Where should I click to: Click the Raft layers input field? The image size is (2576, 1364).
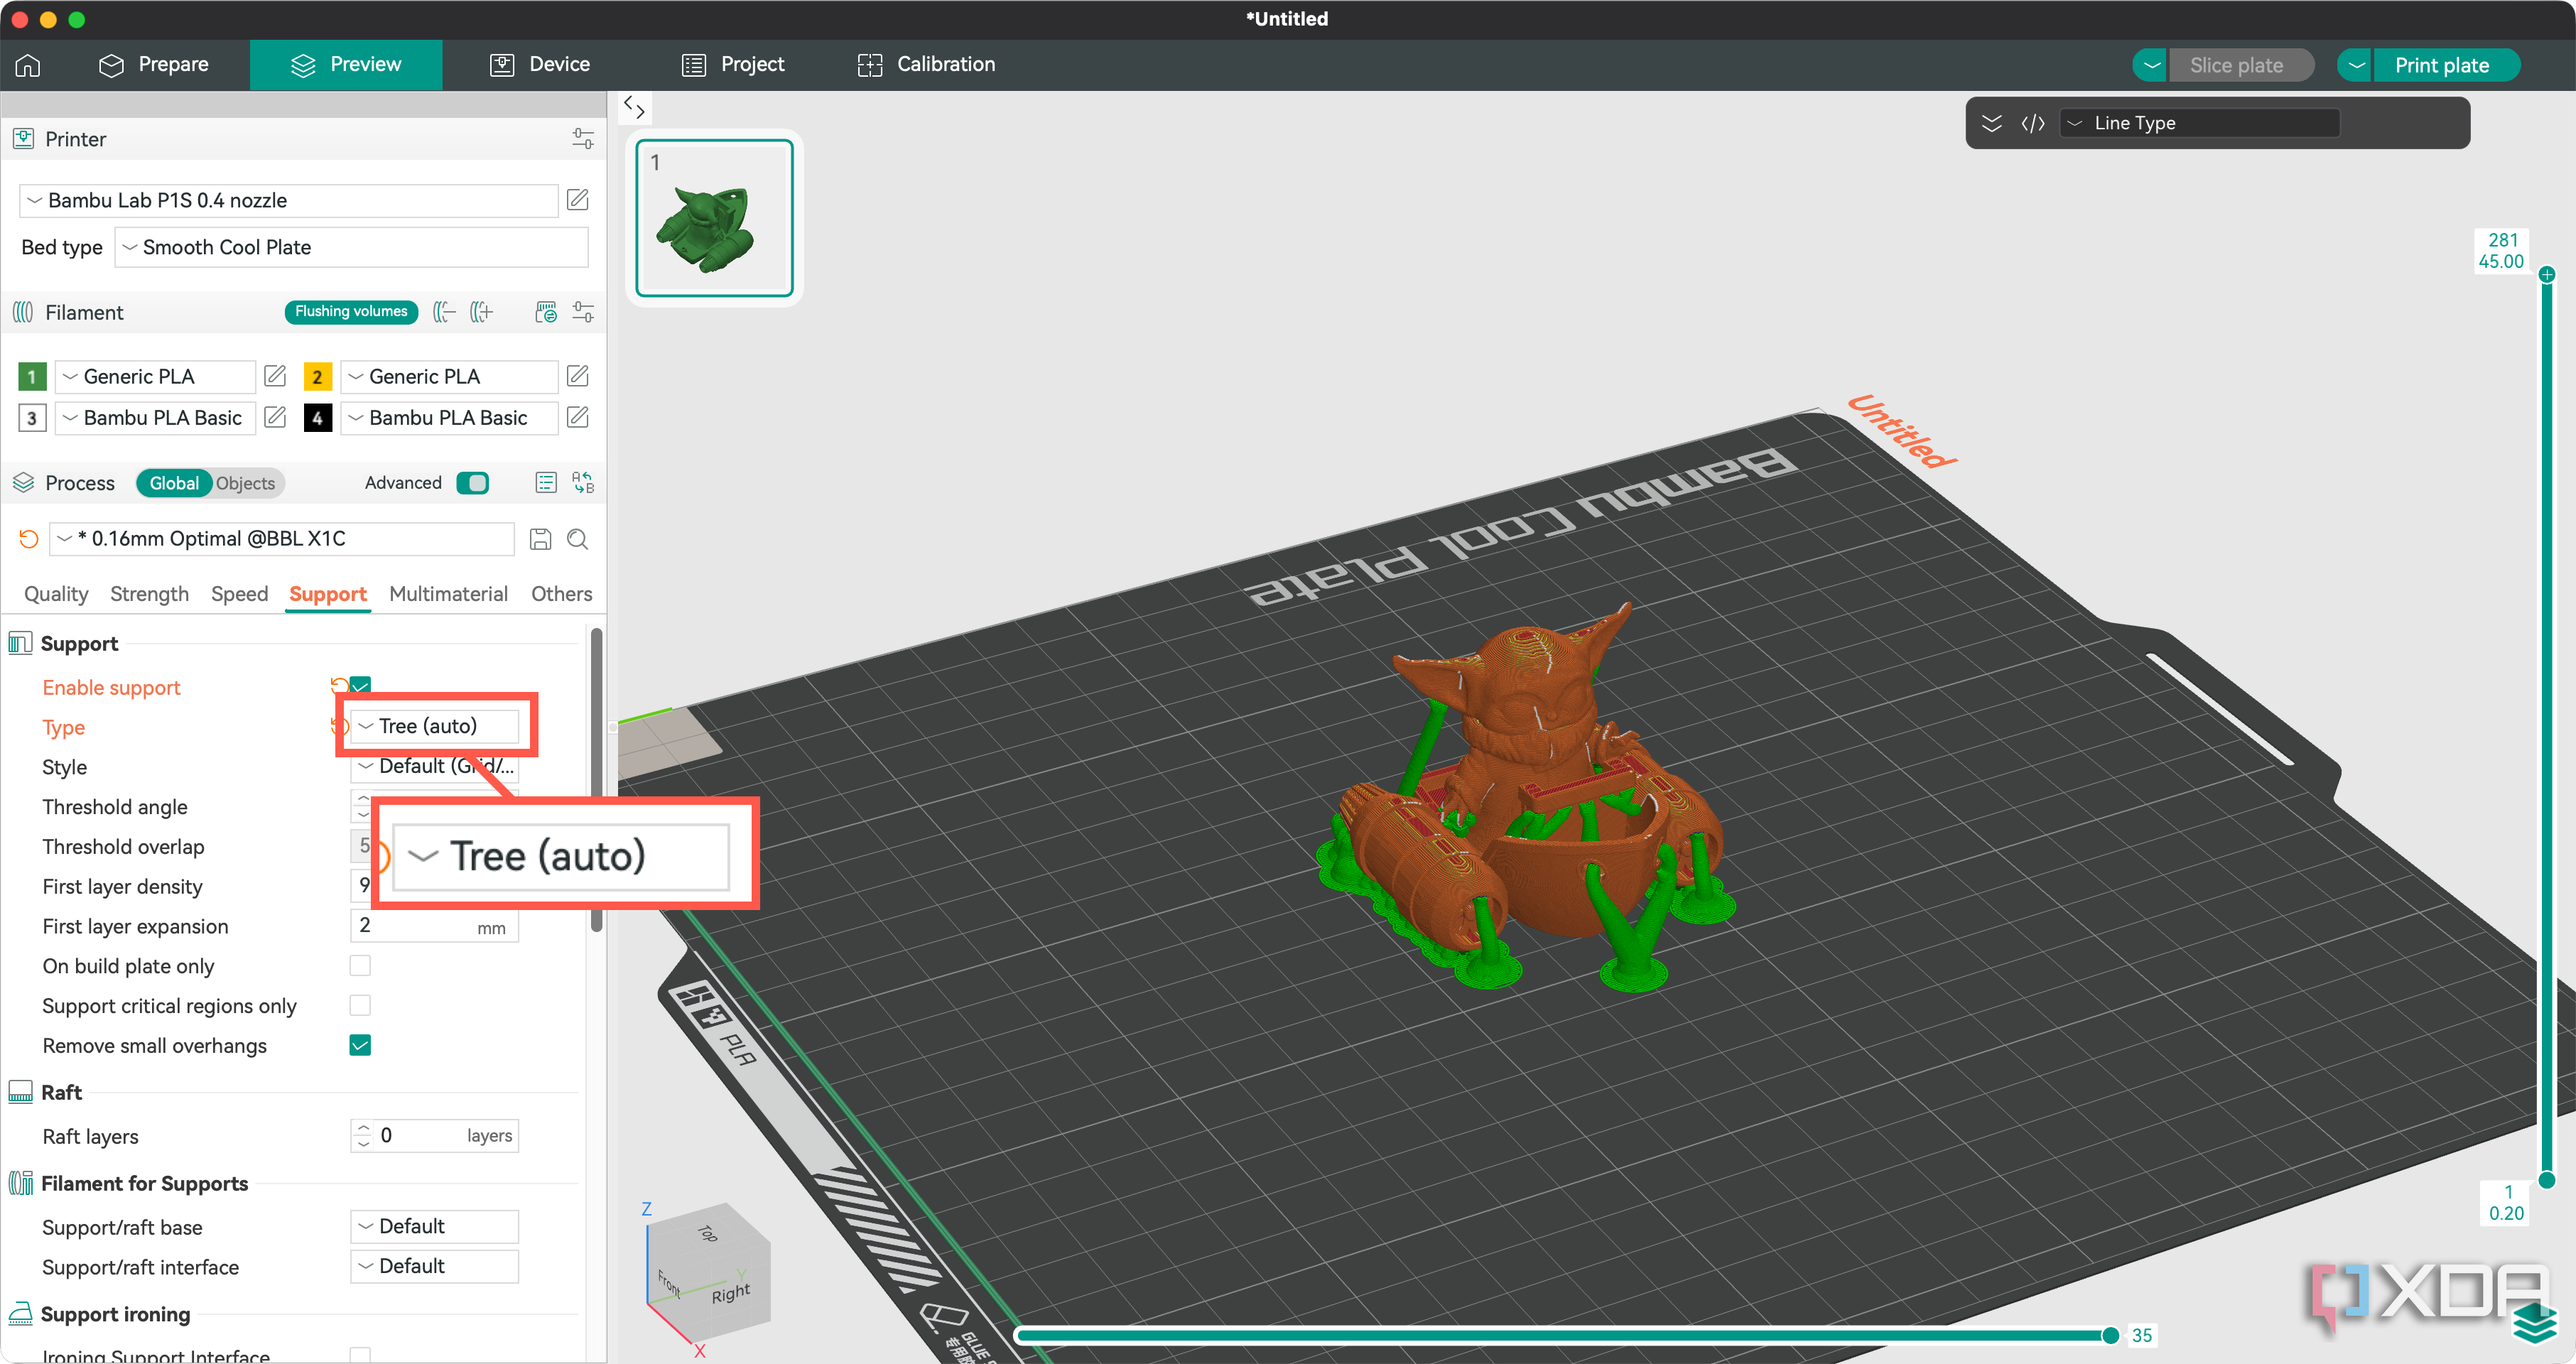(x=434, y=1135)
